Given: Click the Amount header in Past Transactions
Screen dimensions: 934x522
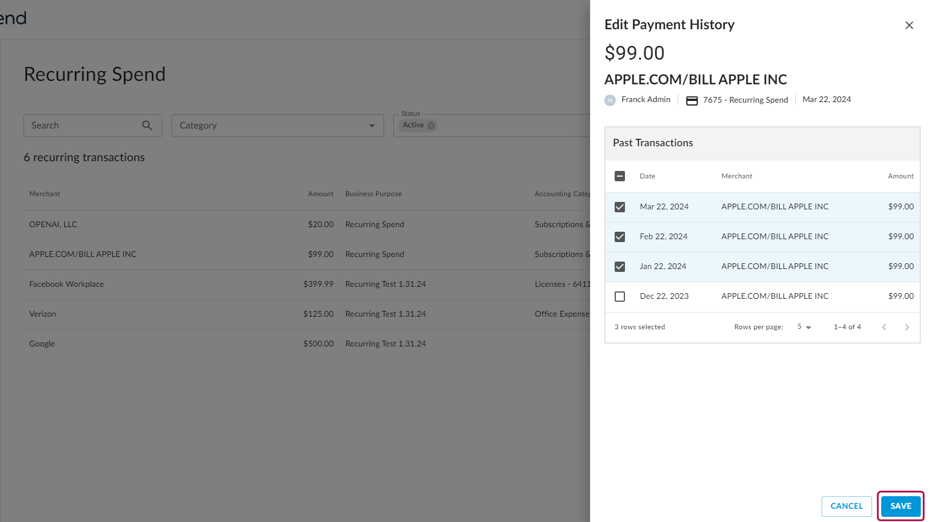Looking at the screenshot, I should [901, 176].
